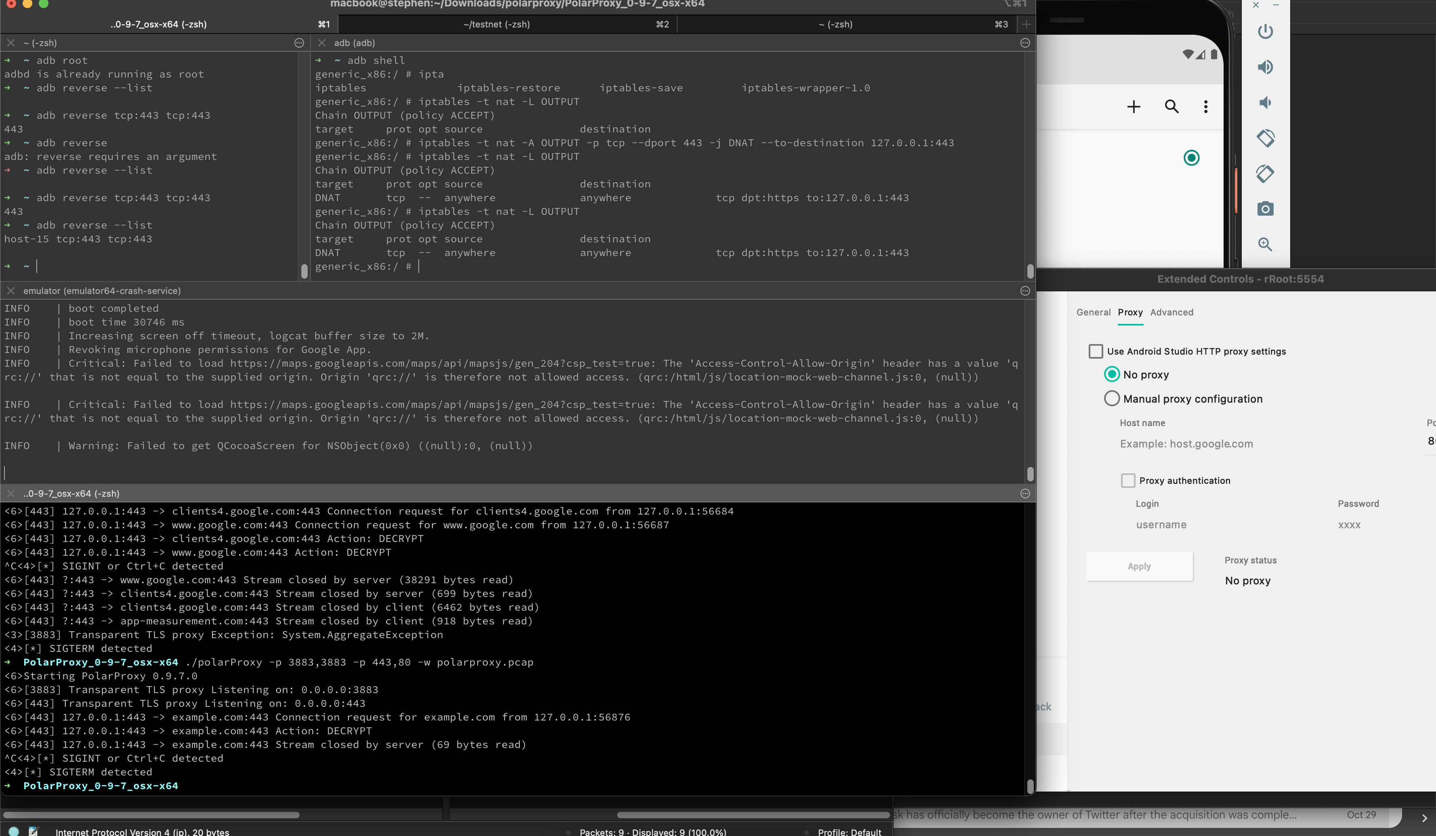
Task: Increase emulator volume
Action: click(1266, 67)
